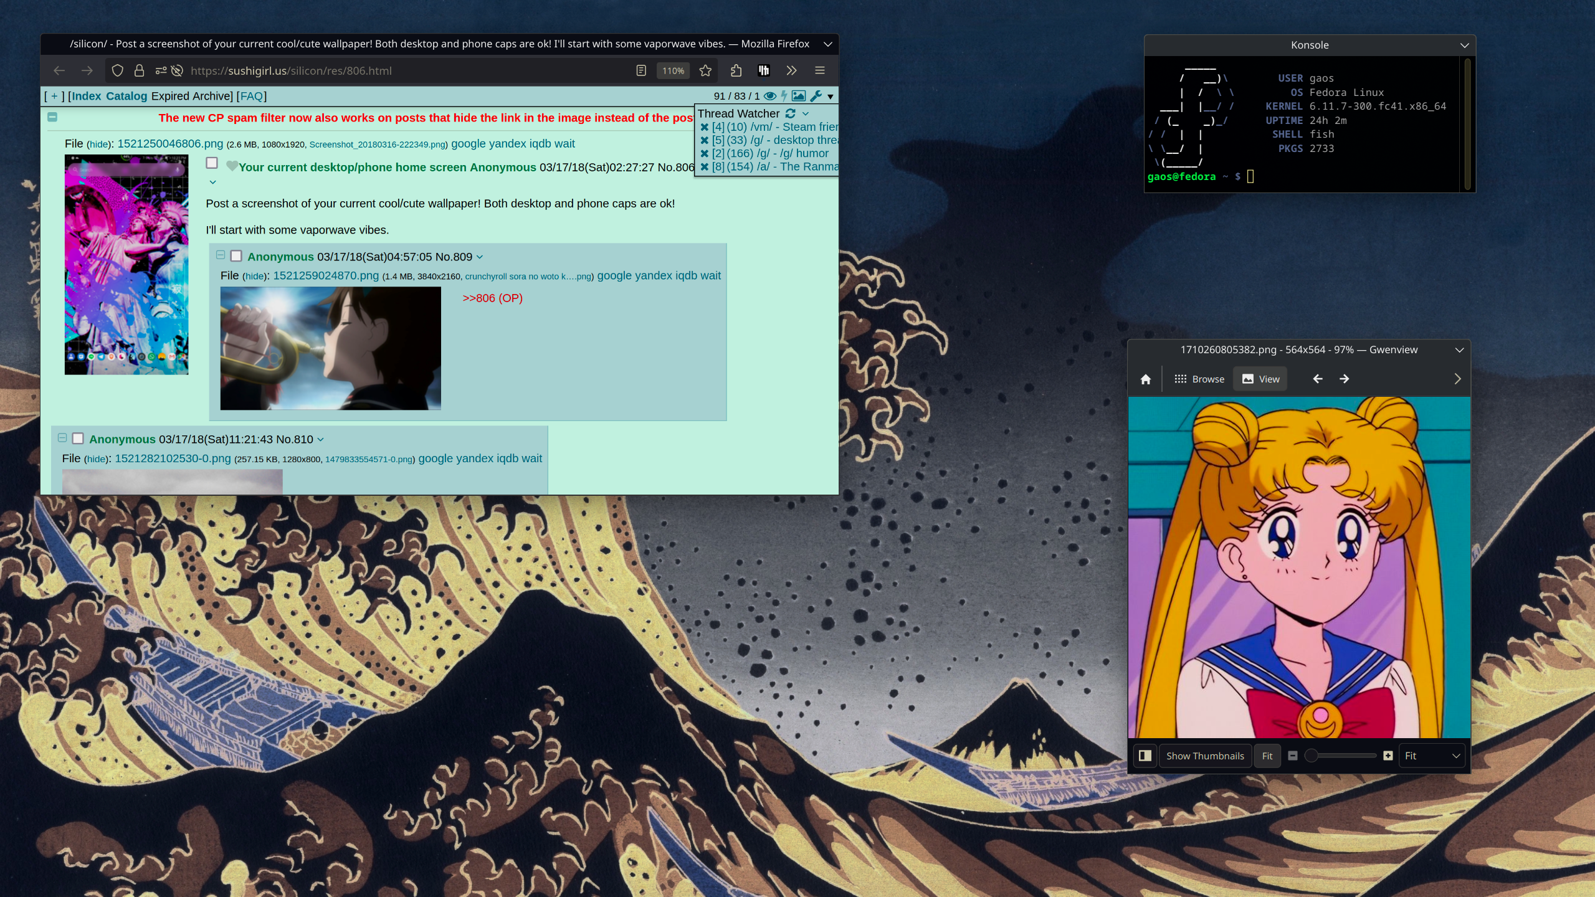Click the >>806 (OP) reply link

point(492,298)
